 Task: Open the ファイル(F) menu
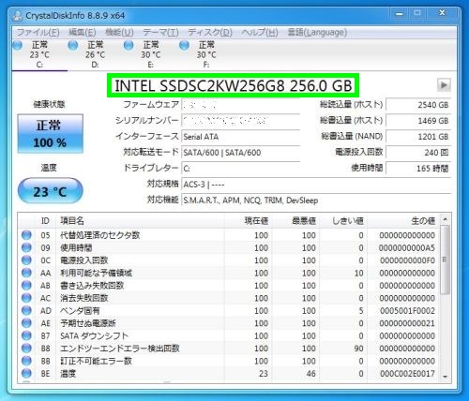pos(38,33)
